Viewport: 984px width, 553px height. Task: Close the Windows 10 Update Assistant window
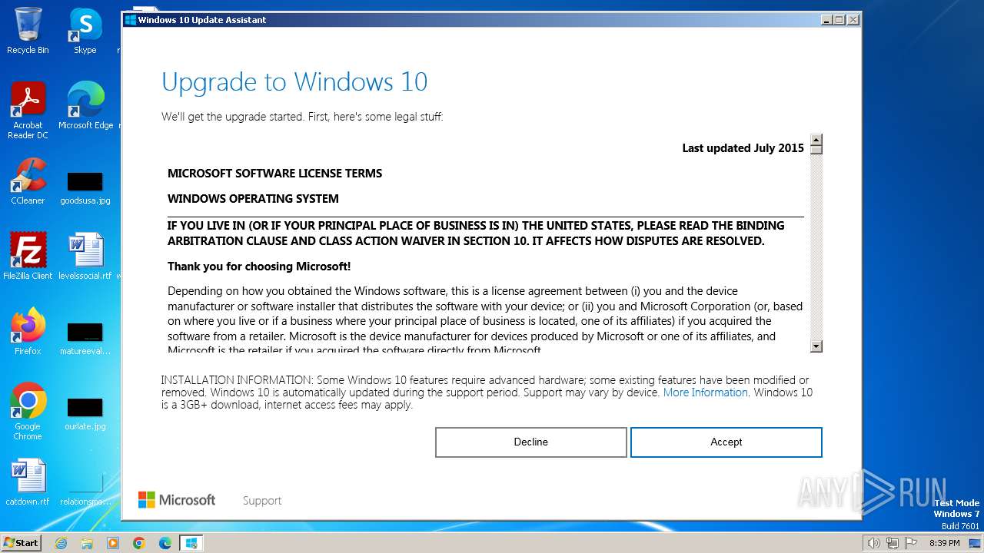click(x=853, y=20)
